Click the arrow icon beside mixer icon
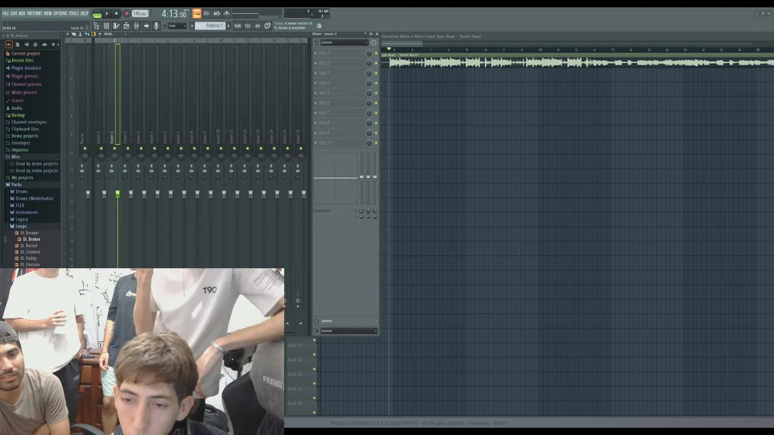Image resolution: width=774 pixels, height=435 pixels. [x=146, y=26]
